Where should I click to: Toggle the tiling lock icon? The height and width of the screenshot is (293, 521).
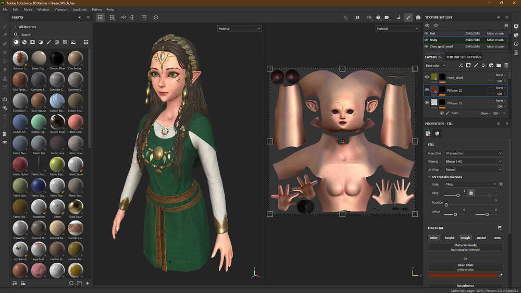(471, 192)
